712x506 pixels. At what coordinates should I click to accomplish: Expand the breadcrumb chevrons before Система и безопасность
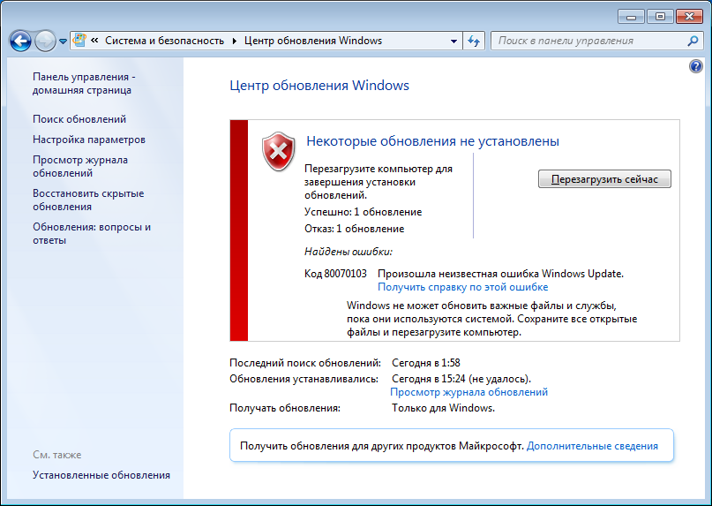click(94, 41)
